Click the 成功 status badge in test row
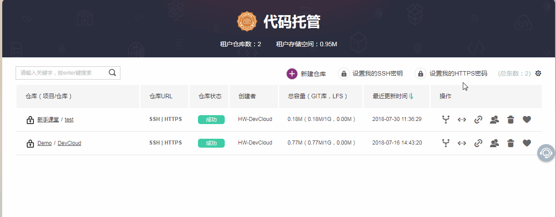This screenshot has height=217, width=556. [x=211, y=120]
